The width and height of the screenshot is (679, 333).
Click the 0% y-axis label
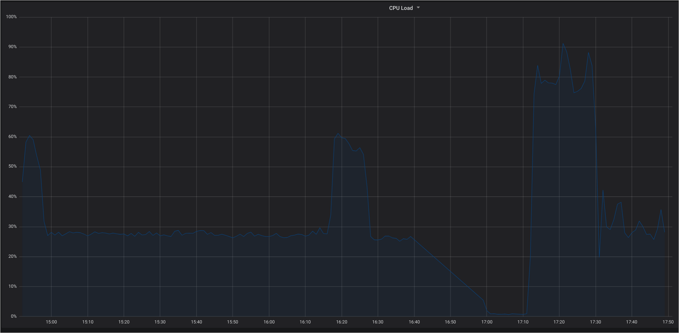coord(14,316)
